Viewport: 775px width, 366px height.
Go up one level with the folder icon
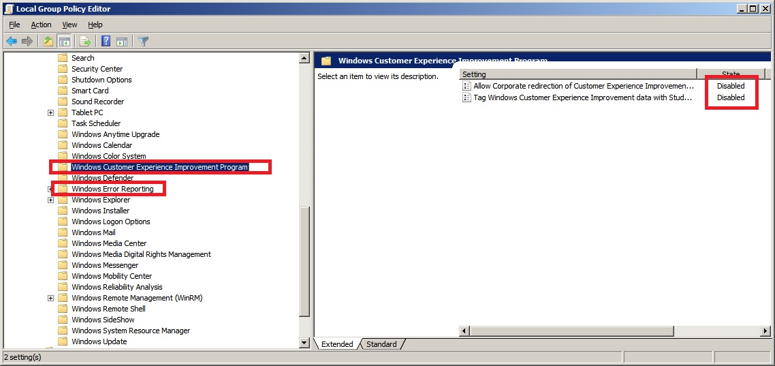tap(48, 41)
